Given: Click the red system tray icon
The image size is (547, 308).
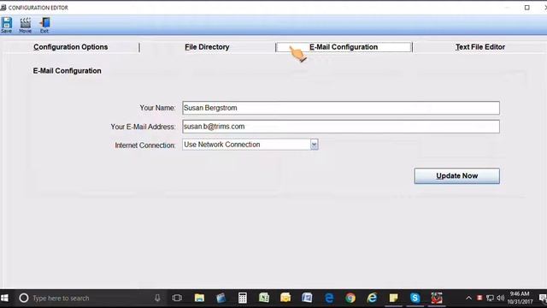Looking at the screenshot, I should point(479,298).
